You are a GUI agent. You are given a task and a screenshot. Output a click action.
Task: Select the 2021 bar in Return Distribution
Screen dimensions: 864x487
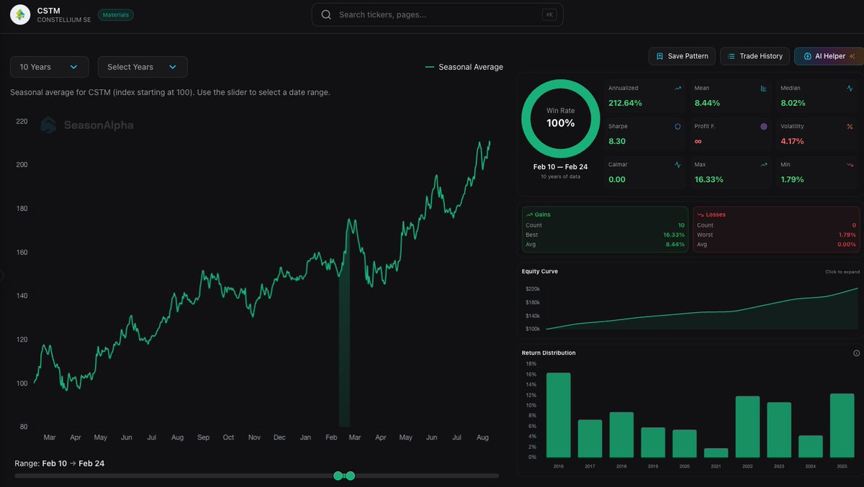tap(716, 452)
